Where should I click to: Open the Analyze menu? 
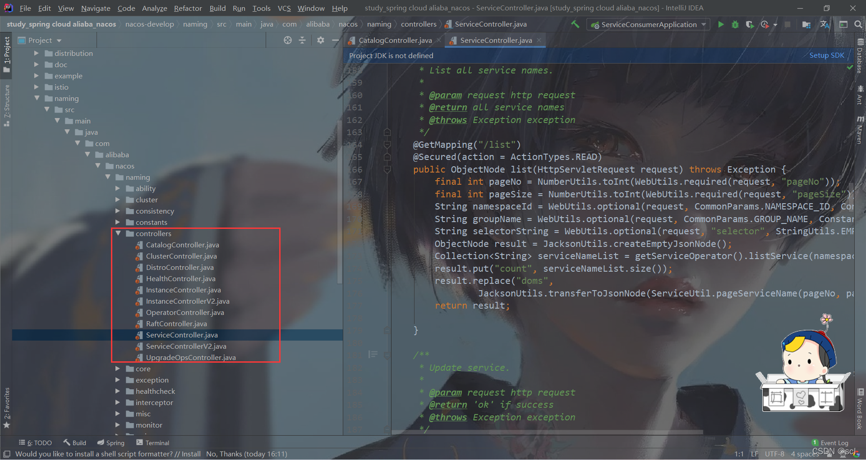pyautogui.click(x=154, y=8)
